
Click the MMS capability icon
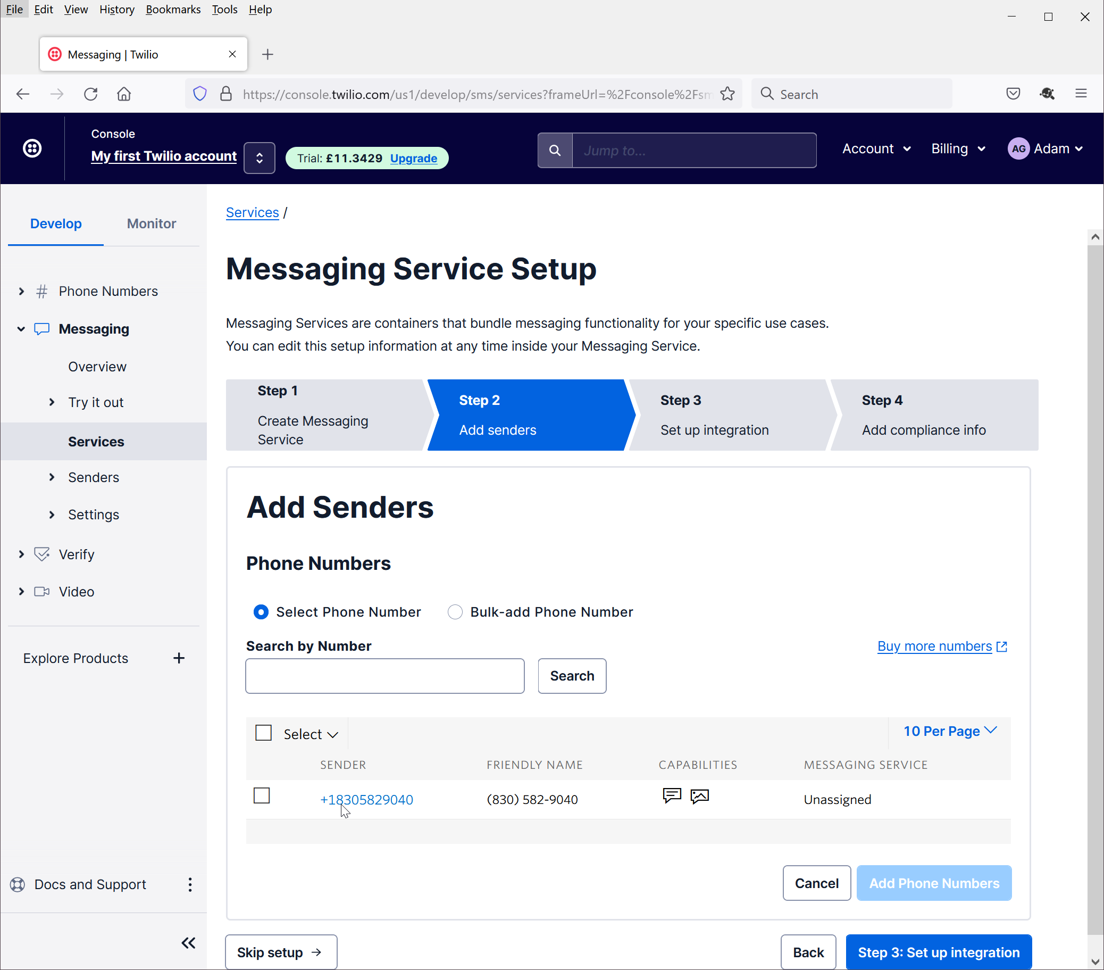coord(699,796)
